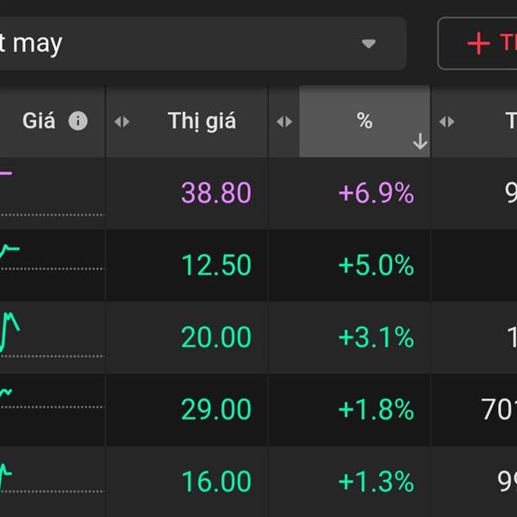The image size is (517, 517).
Task: Click the +5.0% change value
Action: coord(376,265)
